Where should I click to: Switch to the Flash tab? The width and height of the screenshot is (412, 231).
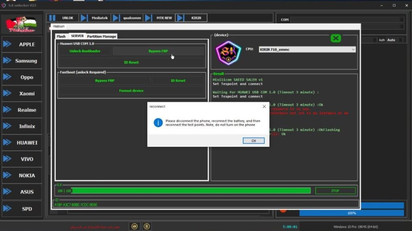(x=61, y=36)
